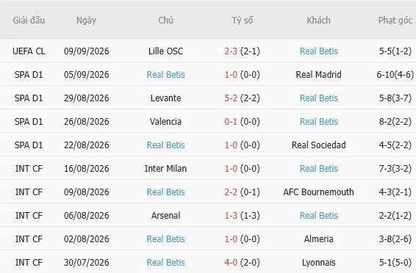This screenshot has height=273, width=416.
Task: Click UEFA CL league label
Action: (x=29, y=51)
